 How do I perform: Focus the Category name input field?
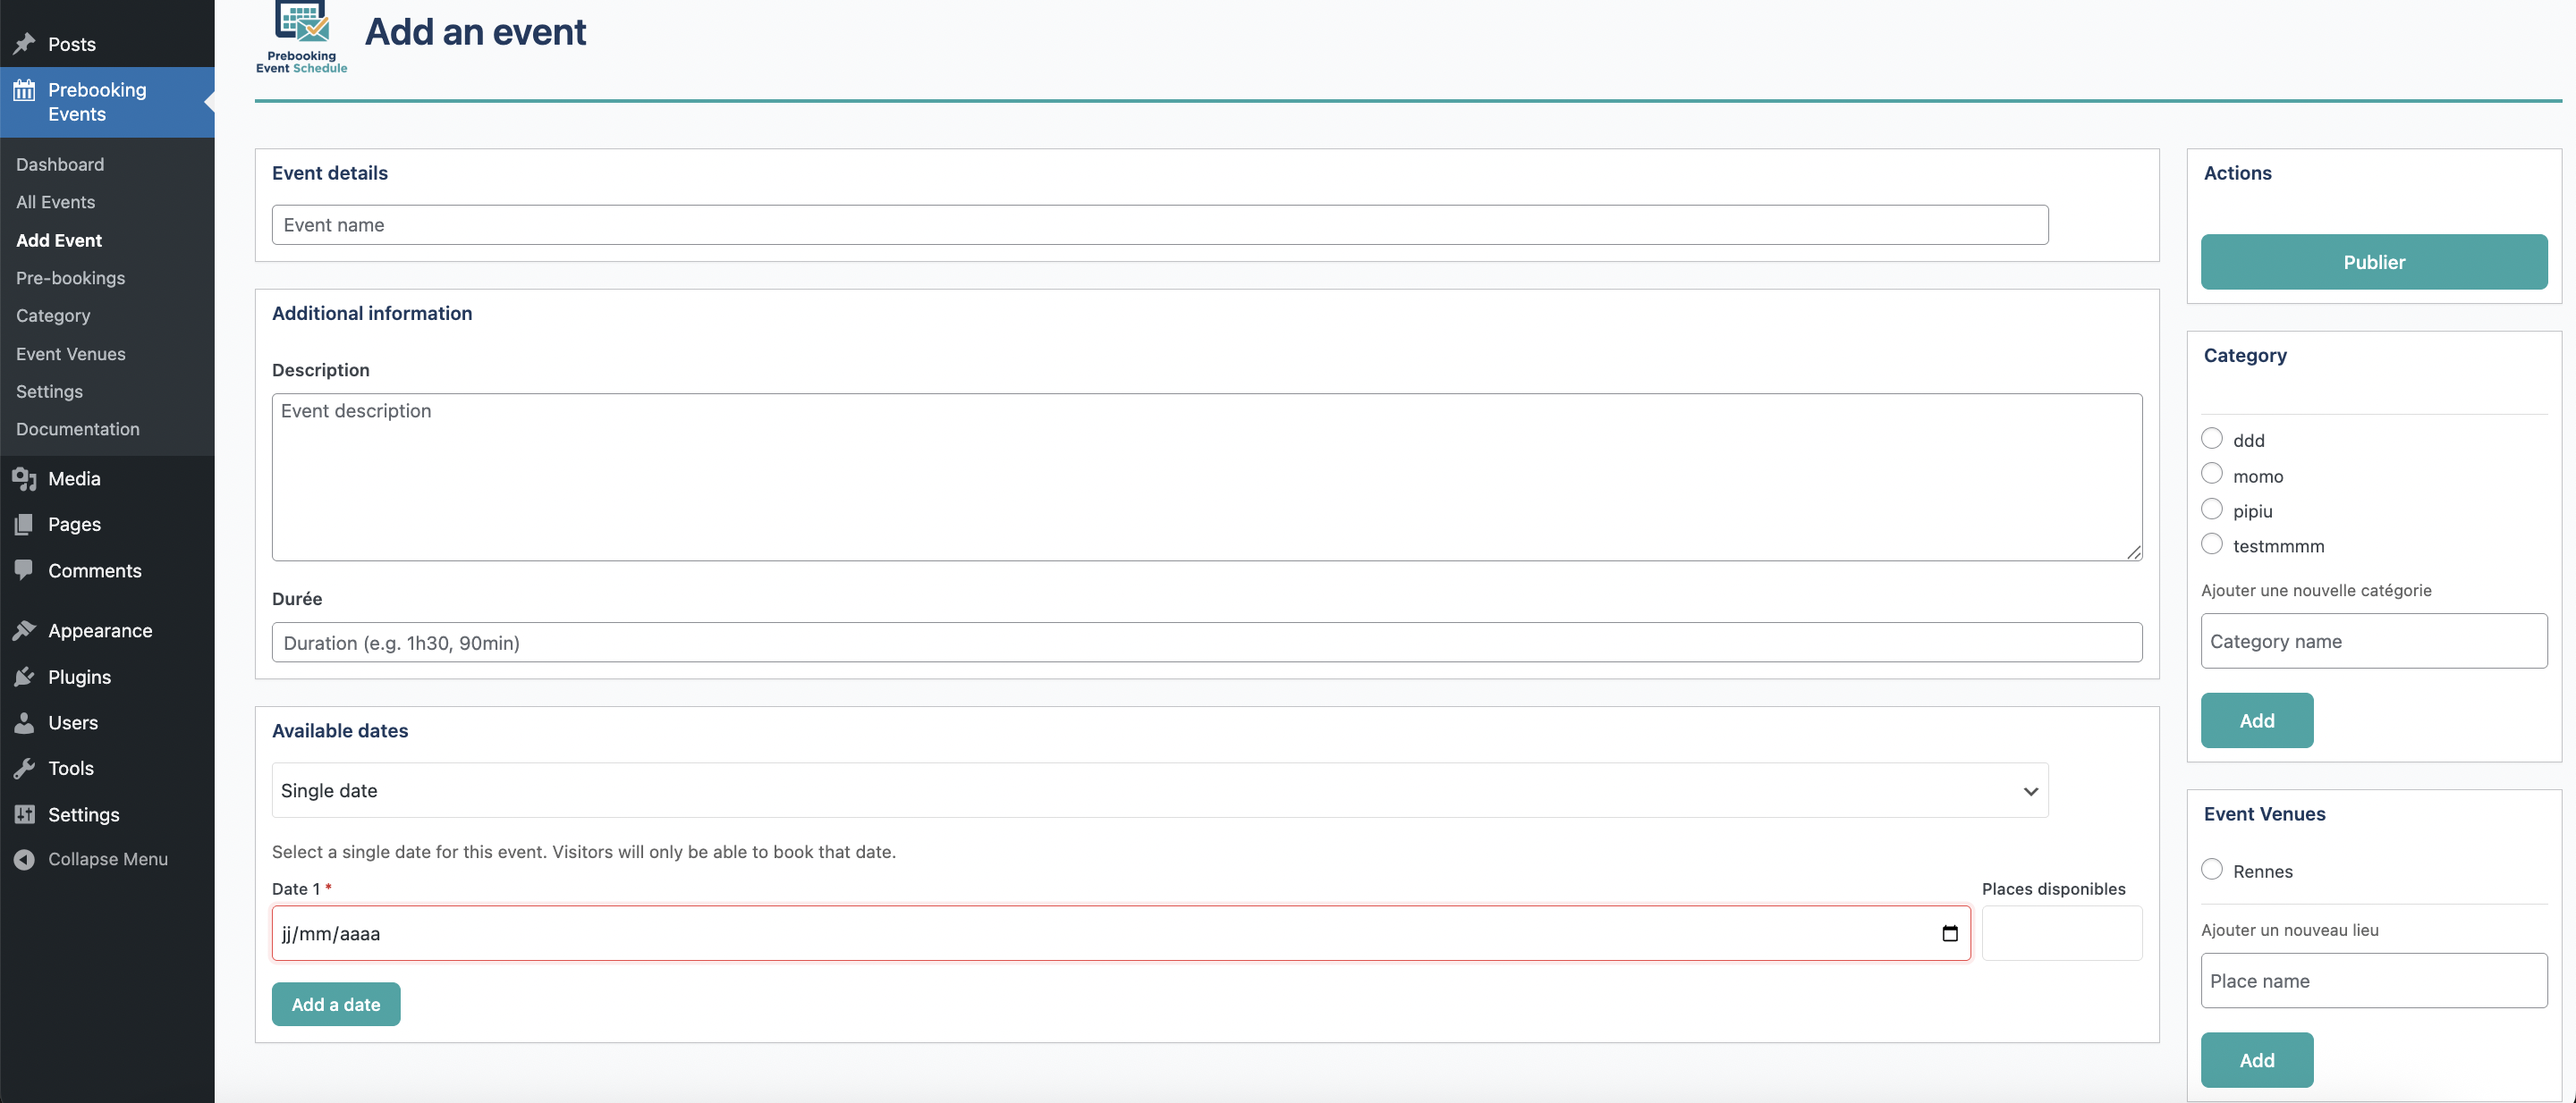pyautogui.click(x=2373, y=642)
